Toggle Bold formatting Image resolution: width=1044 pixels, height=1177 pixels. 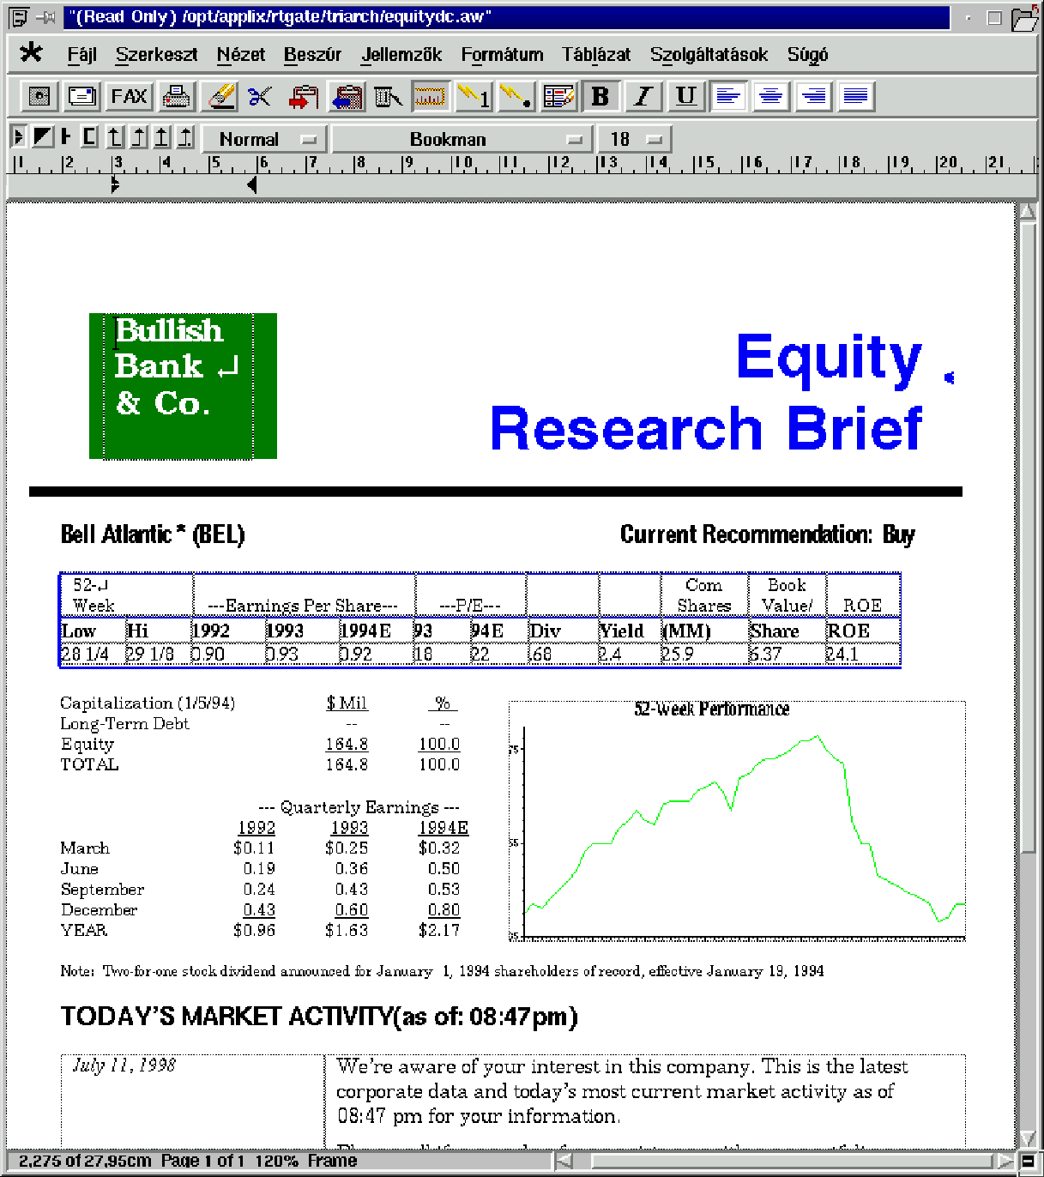pos(600,96)
